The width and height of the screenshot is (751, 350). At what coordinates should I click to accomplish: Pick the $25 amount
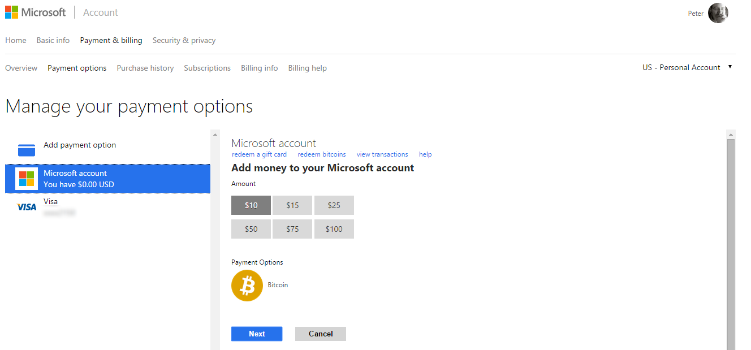pos(334,205)
